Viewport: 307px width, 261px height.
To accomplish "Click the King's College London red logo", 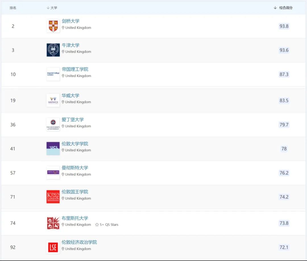I will point(53,197).
